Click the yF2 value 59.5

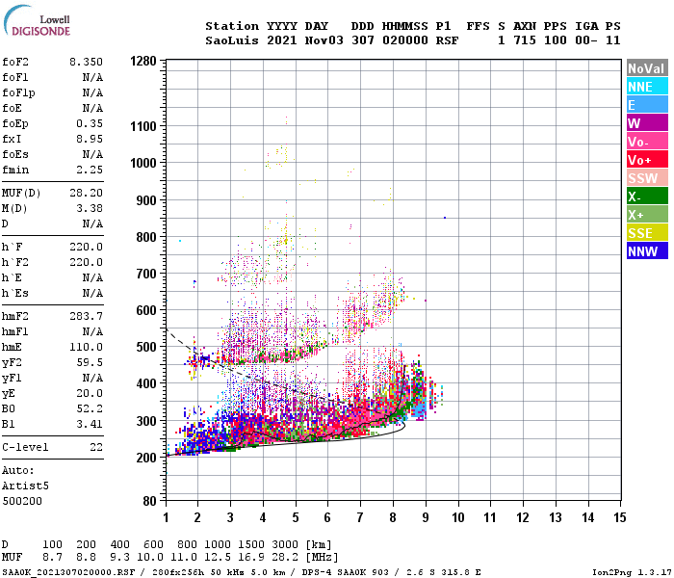pos(90,362)
